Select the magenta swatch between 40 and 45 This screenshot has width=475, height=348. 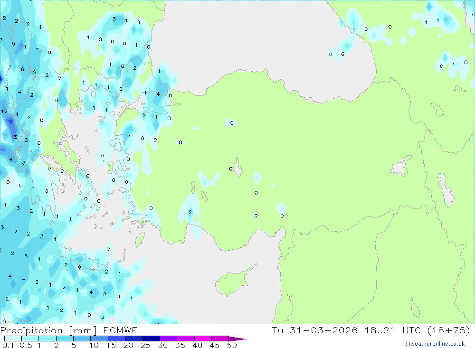pyautogui.click(x=203, y=339)
